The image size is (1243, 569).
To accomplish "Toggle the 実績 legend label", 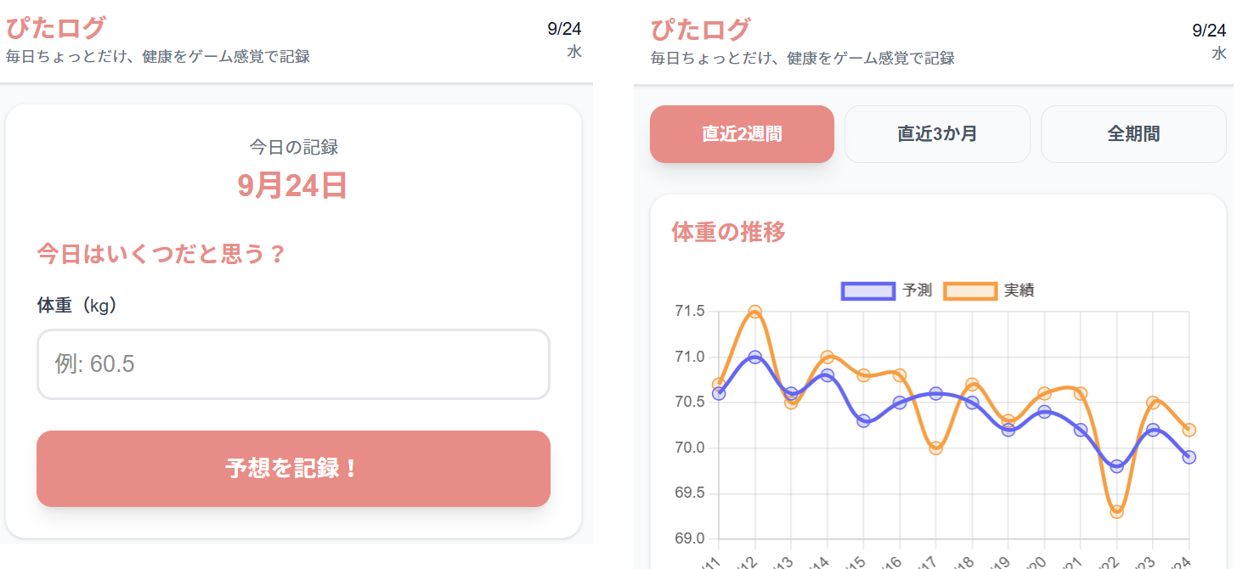I will (x=1019, y=290).
